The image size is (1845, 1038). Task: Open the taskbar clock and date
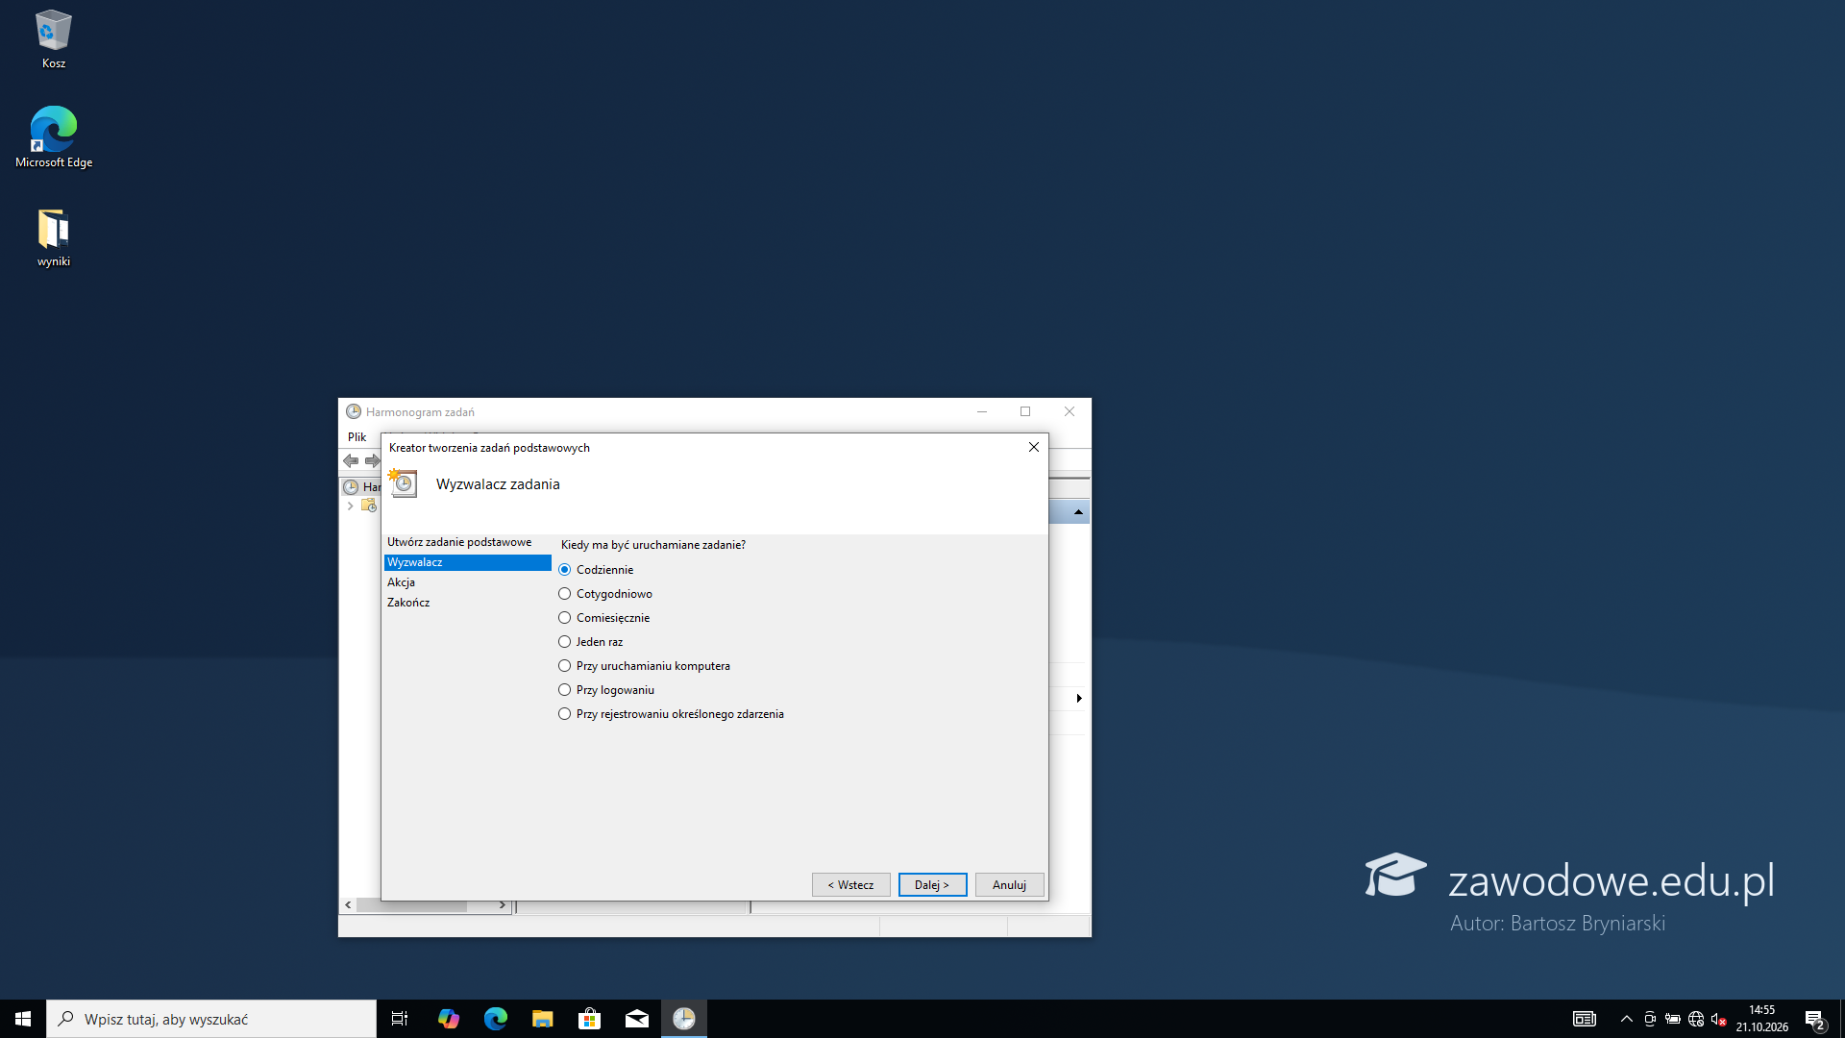(1761, 1019)
